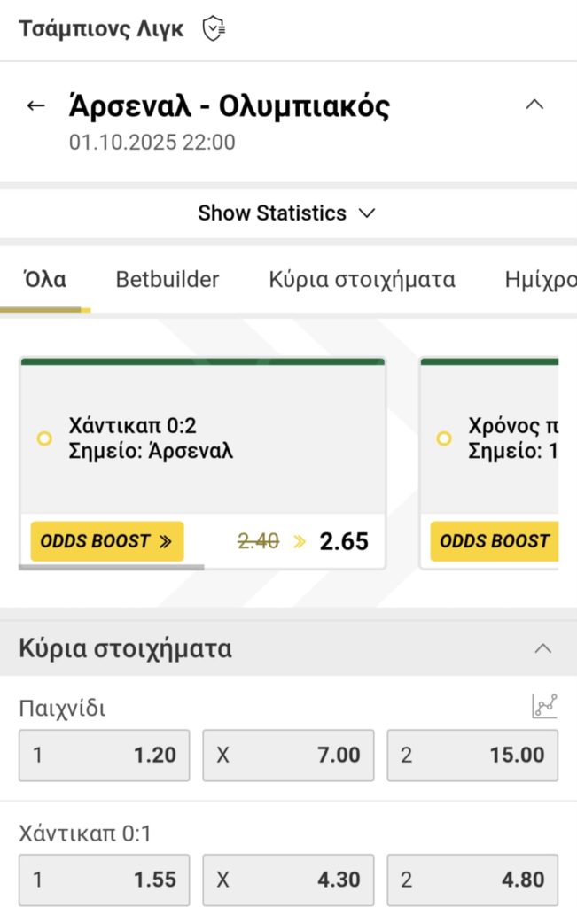
Task: Toggle Παιχνίδι away win odds 15.00
Action: [x=472, y=756]
